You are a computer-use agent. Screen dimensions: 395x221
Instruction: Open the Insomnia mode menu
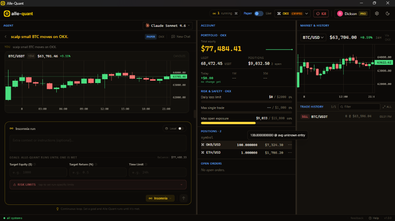[160, 198]
